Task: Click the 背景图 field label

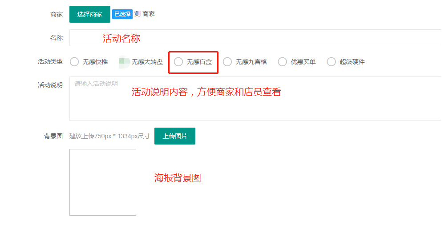Action: 53,136
